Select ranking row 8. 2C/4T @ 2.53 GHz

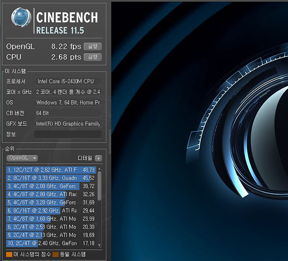(x=51, y=227)
